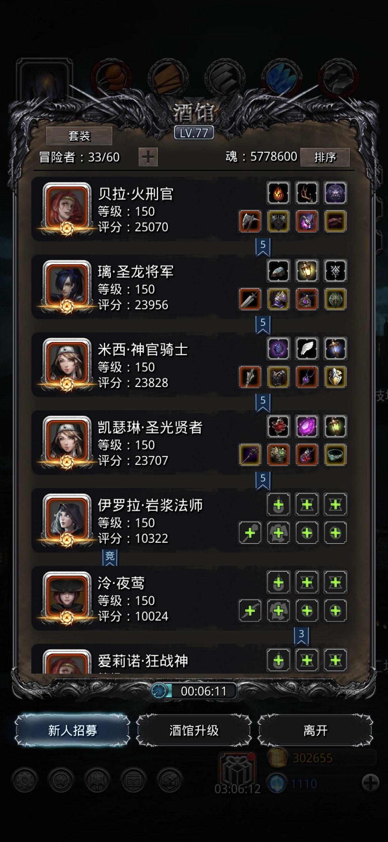388x842 pixels.
Task: Open the 排序 sort options
Action: click(325, 157)
